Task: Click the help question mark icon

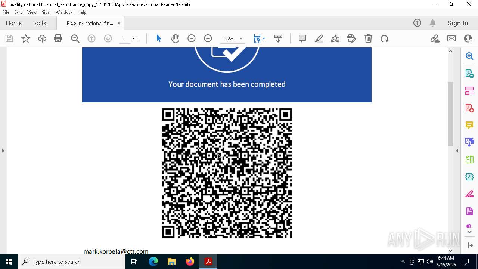Action: (417, 23)
